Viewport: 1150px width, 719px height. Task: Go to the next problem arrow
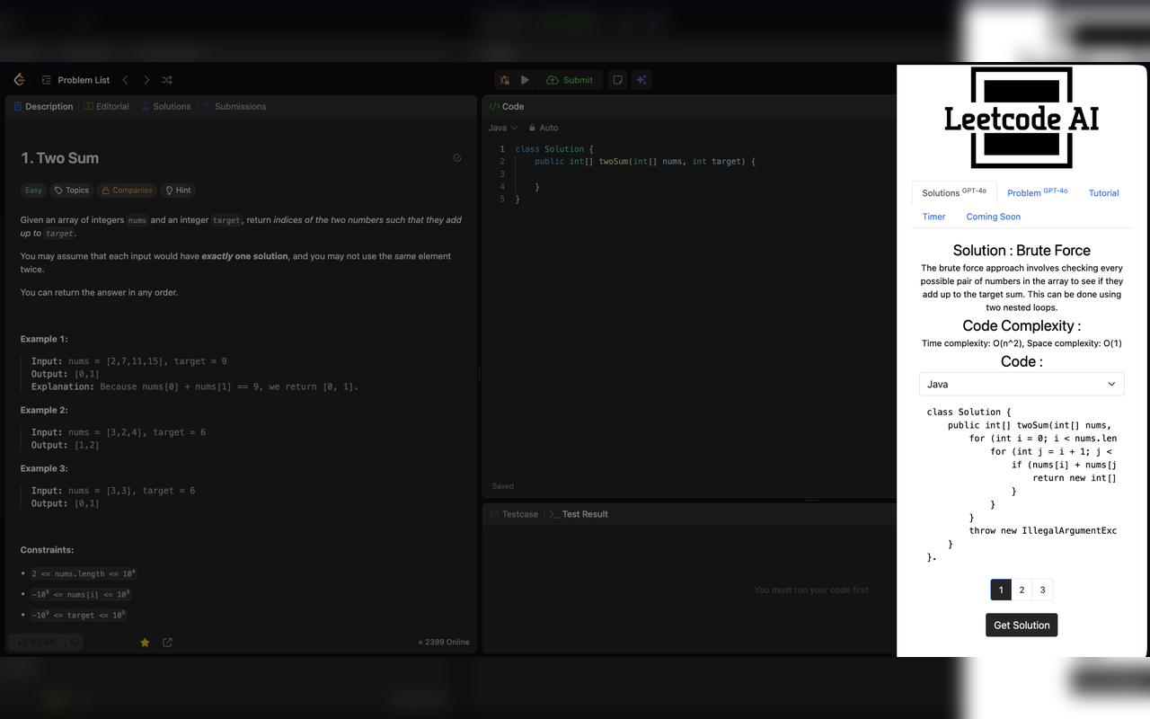tap(146, 80)
